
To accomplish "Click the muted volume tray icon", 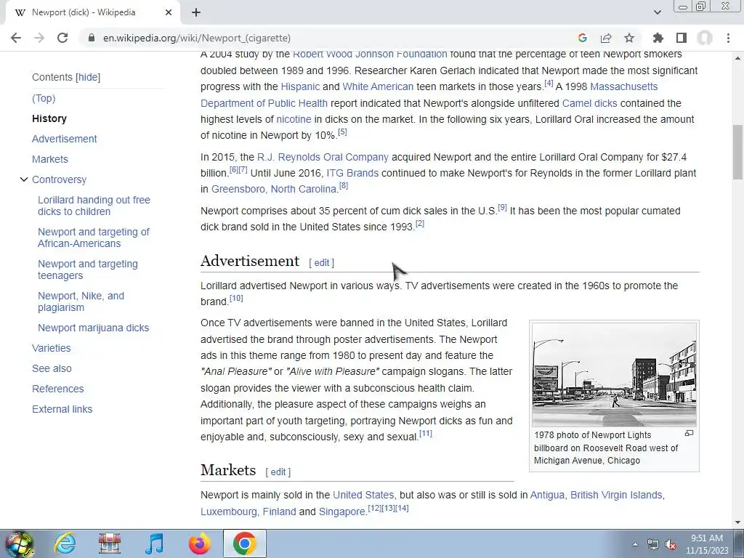I will pos(671,544).
